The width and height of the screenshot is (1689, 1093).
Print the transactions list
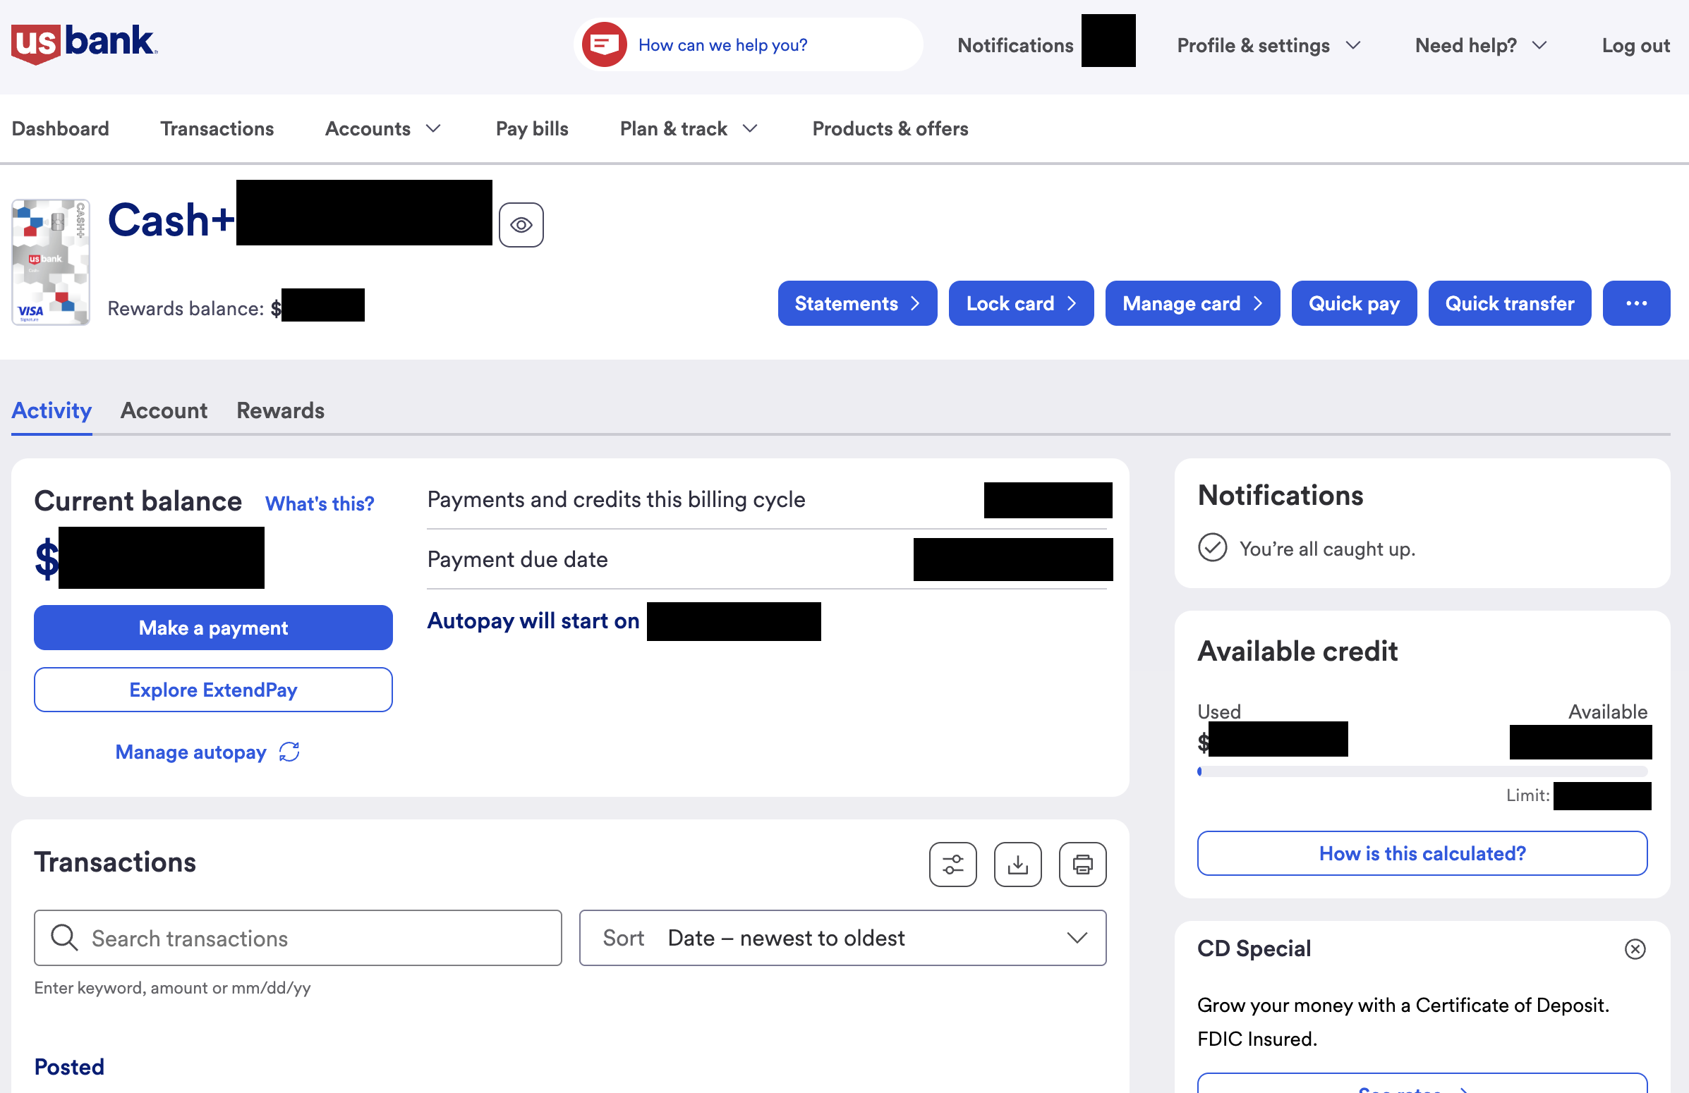tap(1082, 864)
